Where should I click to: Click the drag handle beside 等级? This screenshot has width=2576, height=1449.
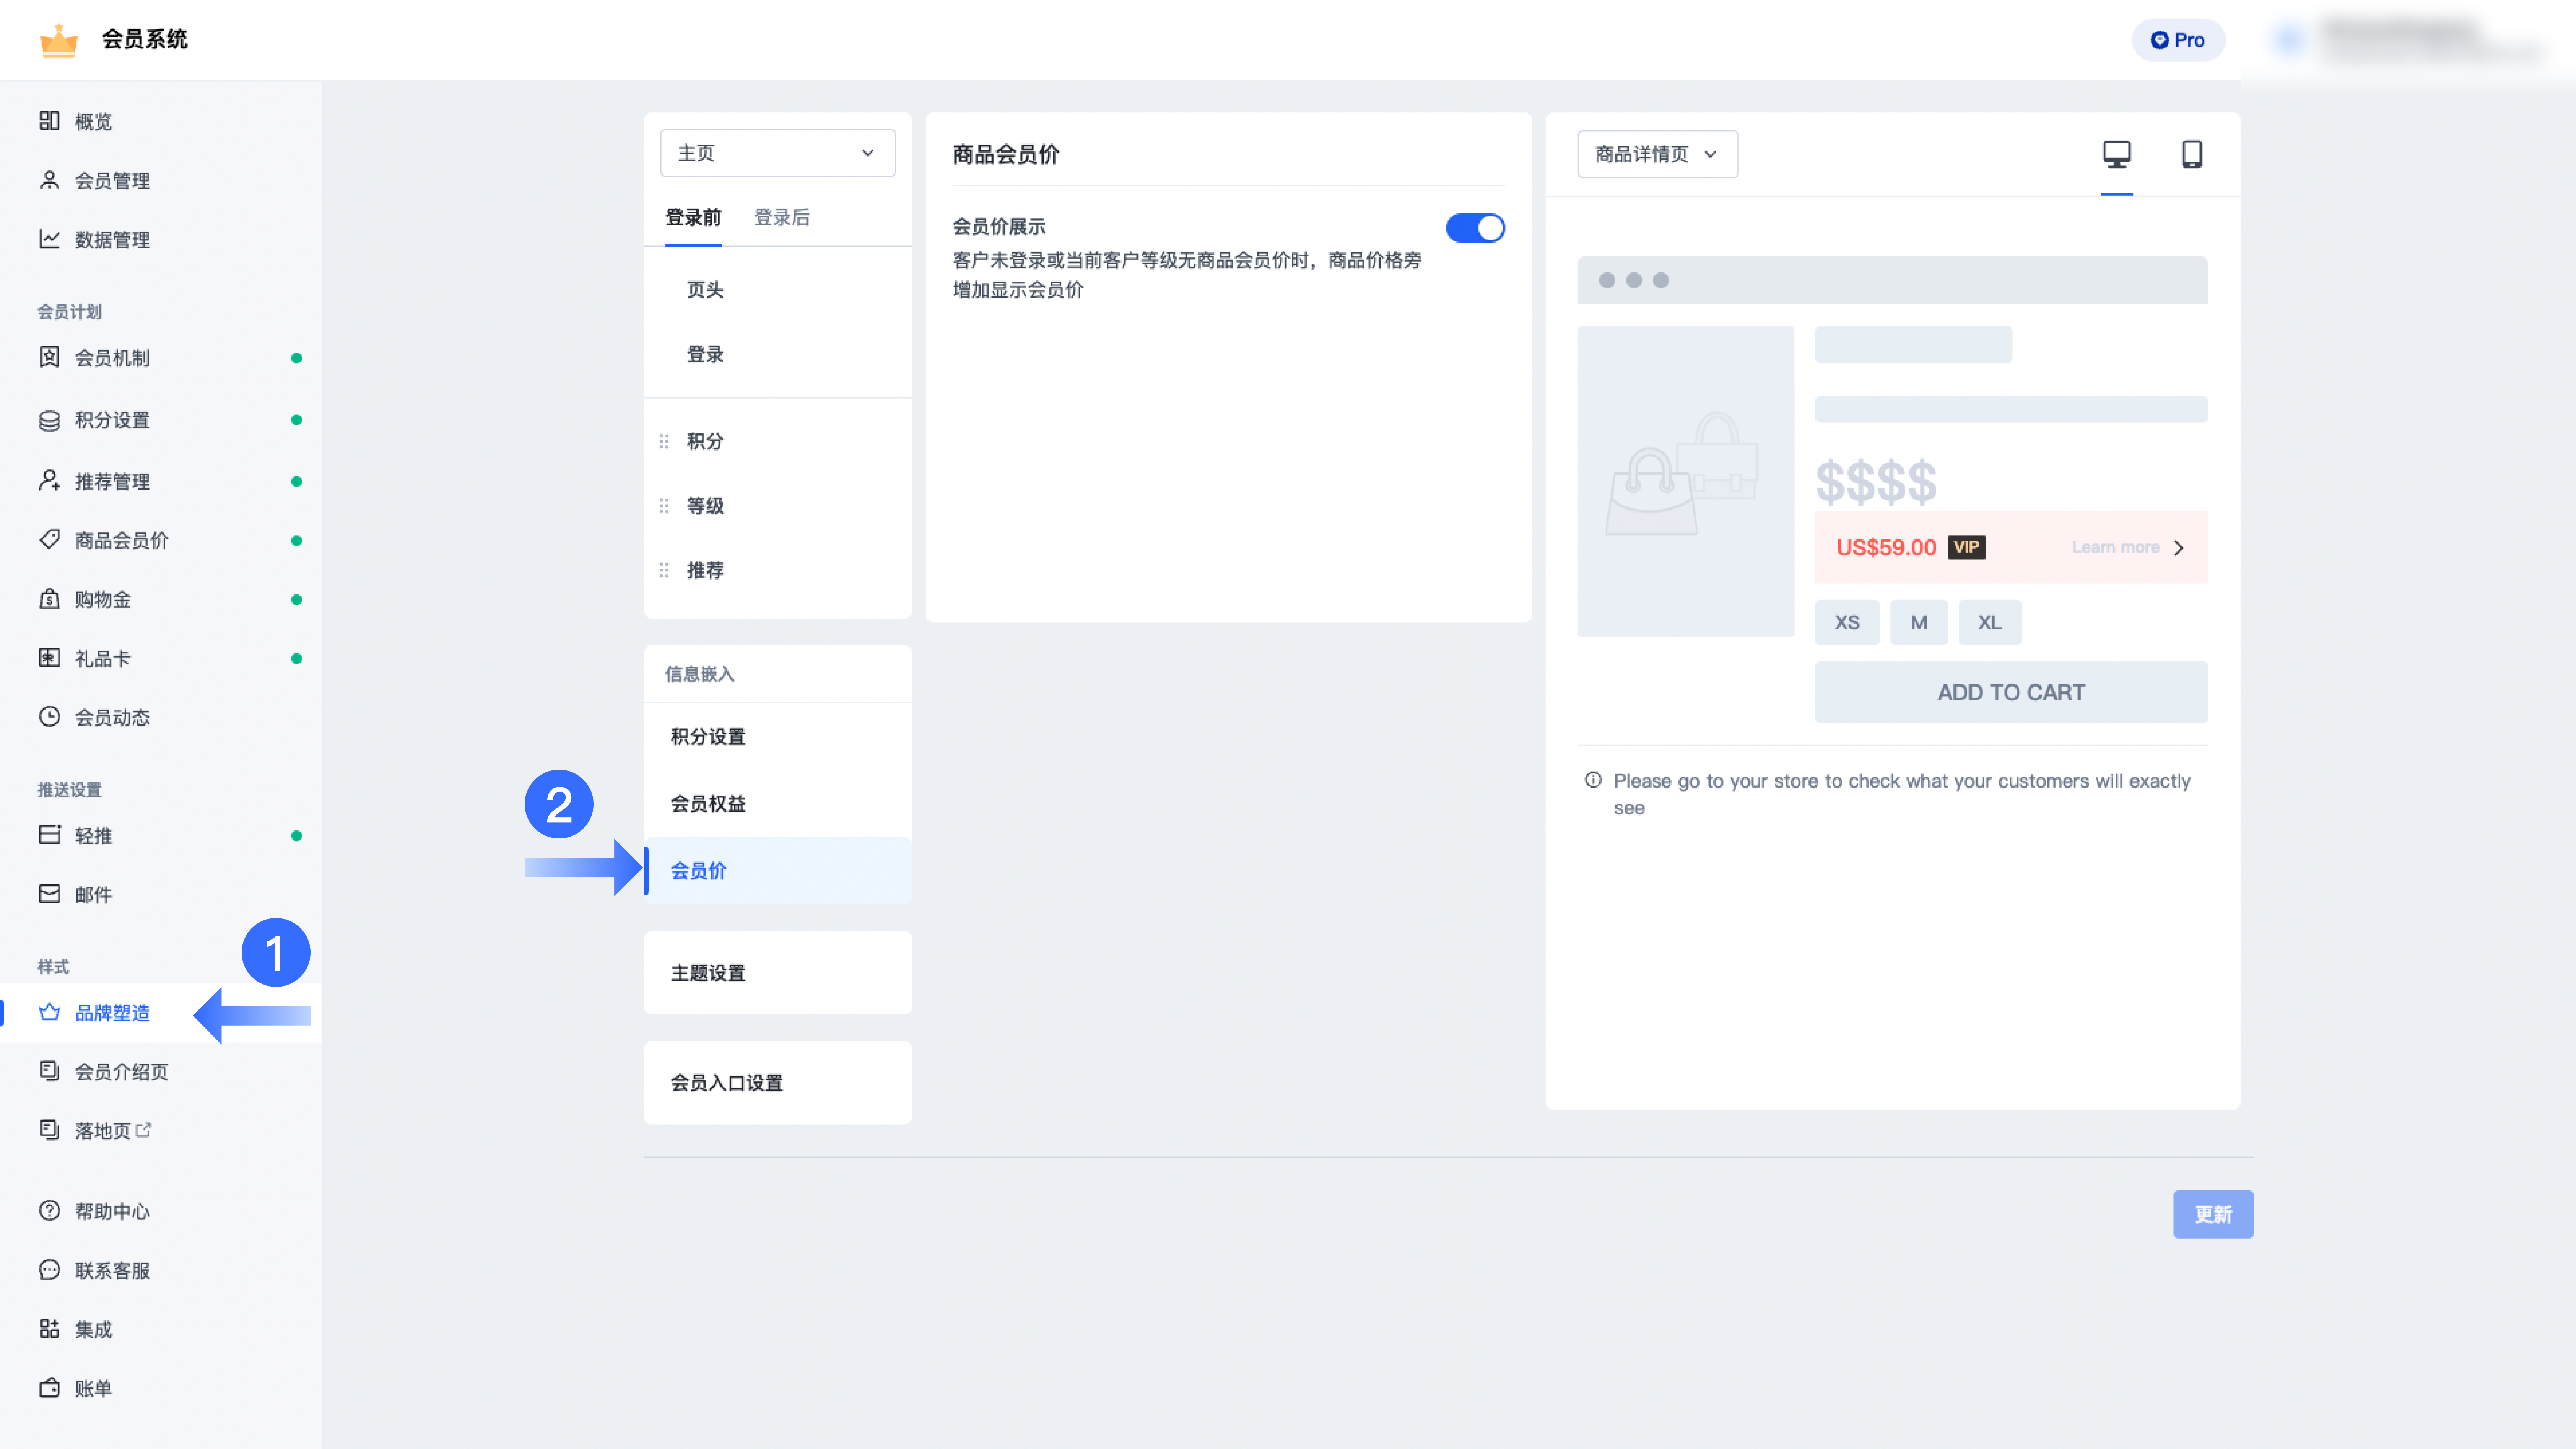coord(664,506)
